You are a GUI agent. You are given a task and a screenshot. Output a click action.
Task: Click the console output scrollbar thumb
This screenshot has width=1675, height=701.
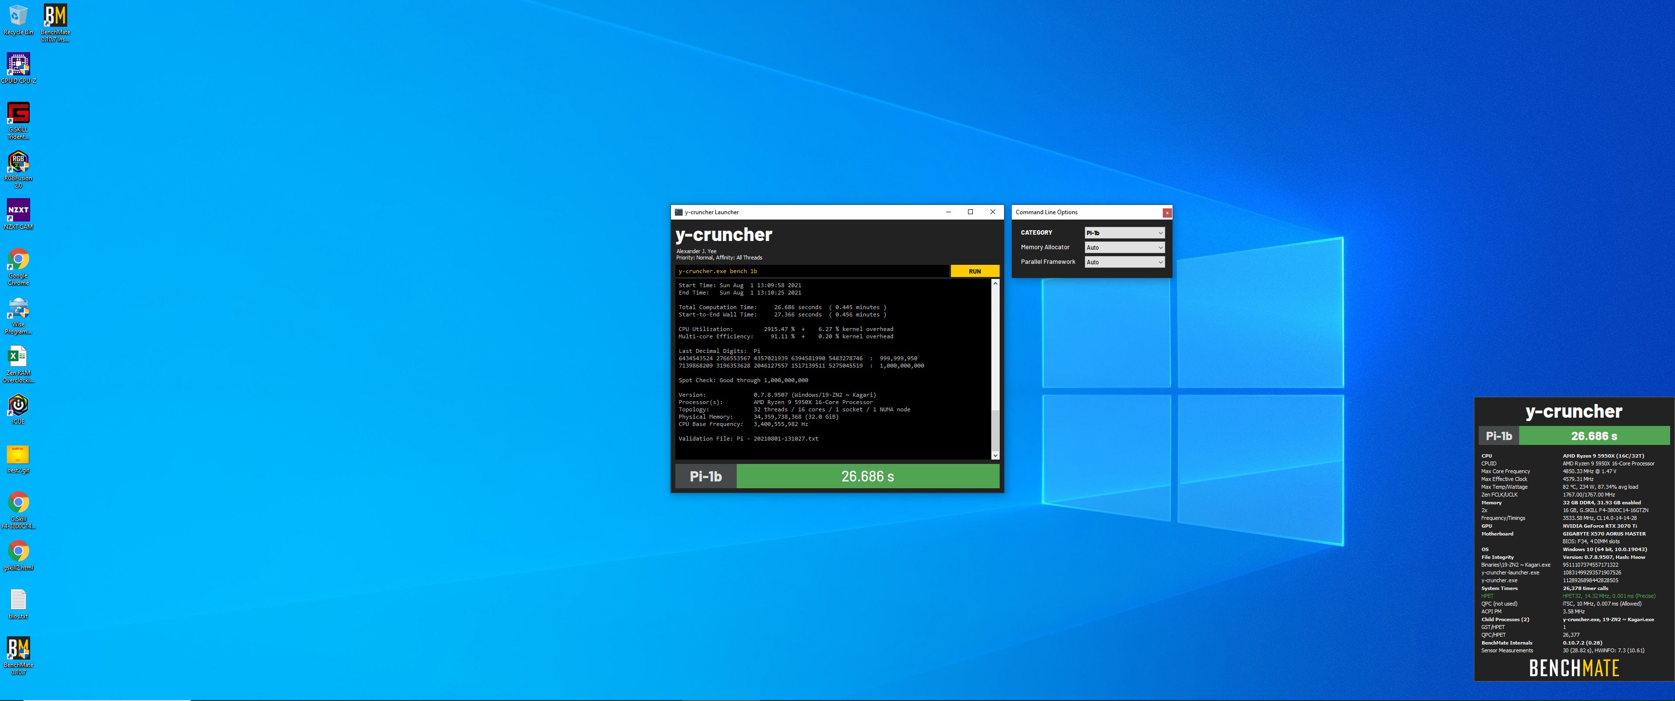pos(995,430)
